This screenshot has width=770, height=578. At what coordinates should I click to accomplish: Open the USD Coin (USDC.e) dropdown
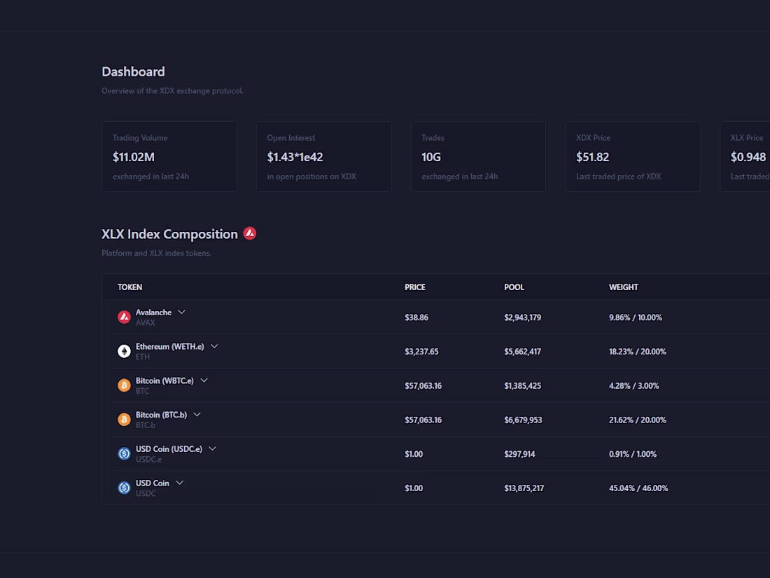212,448
